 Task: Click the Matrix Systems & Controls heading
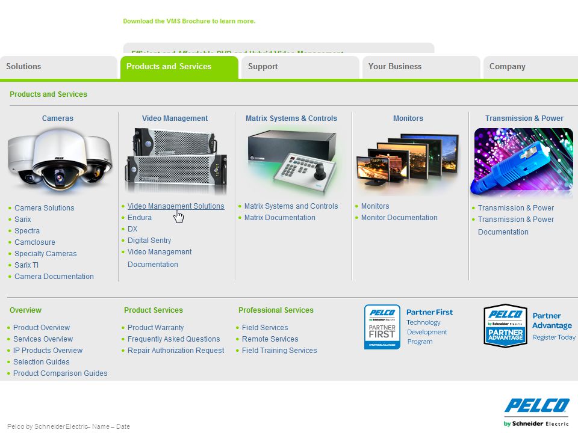291,118
